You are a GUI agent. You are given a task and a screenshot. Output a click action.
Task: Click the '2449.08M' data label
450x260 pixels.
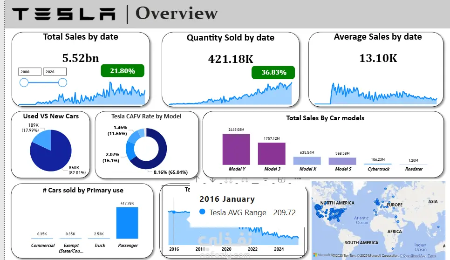click(x=236, y=130)
